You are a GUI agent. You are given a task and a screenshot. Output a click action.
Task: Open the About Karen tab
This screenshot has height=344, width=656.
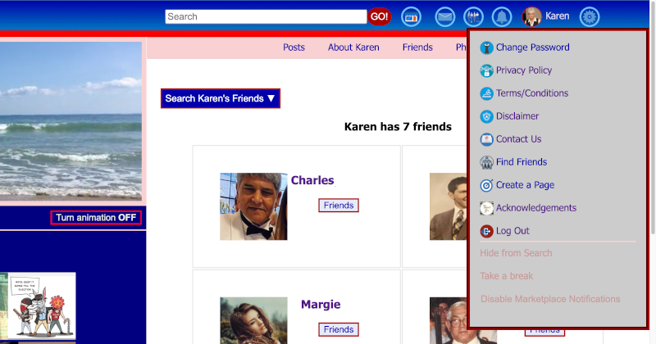[353, 48]
